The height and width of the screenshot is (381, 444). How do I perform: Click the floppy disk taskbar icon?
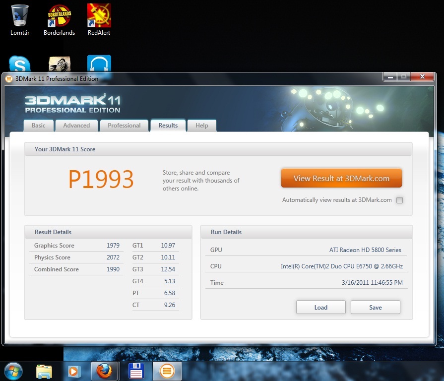click(x=136, y=371)
